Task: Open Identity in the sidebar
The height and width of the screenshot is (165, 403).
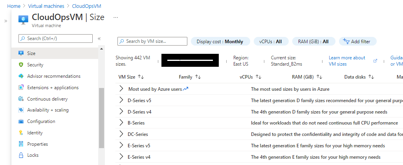Action: [x=35, y=133]
